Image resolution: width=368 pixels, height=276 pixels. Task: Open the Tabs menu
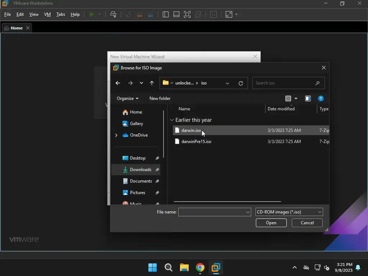click(x=60, y=14)
